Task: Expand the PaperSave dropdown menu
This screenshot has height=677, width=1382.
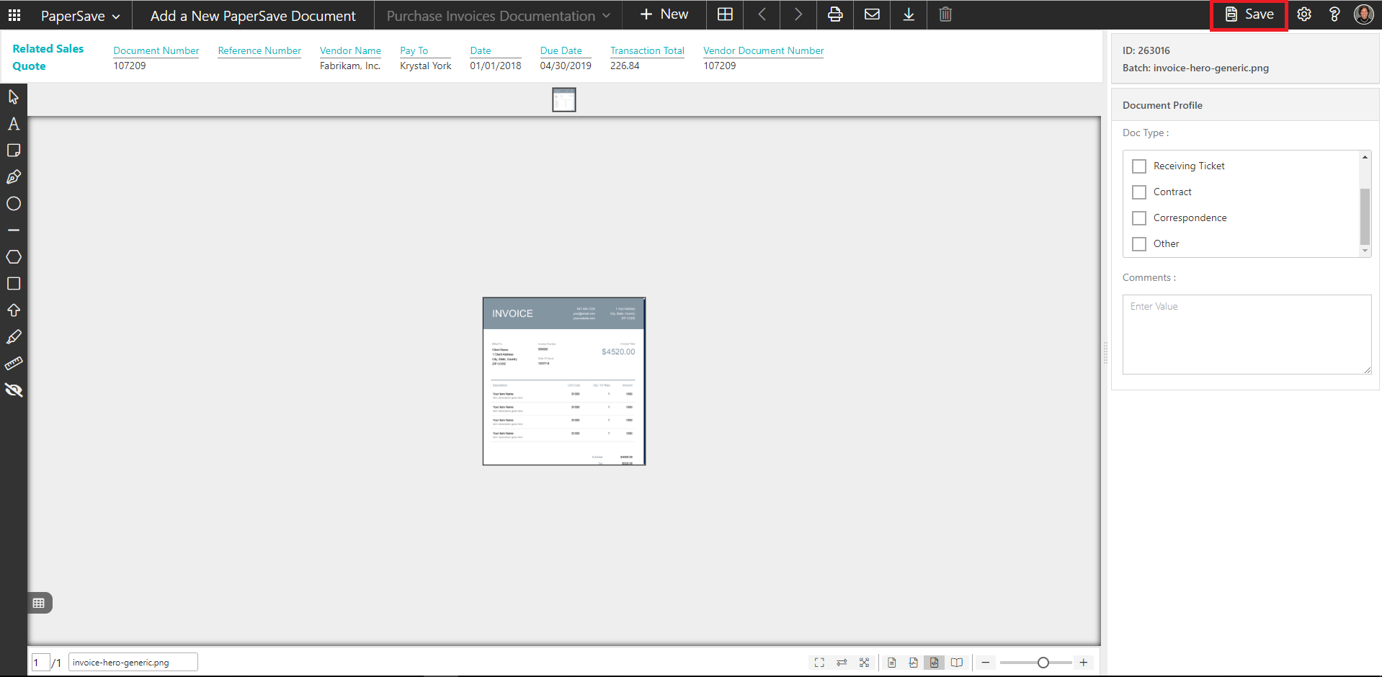Action: [80, 16]
